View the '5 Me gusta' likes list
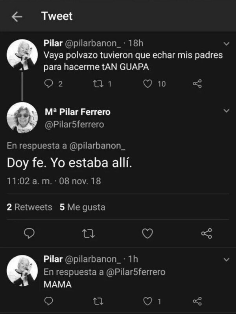236x314 pixels. 83,207
